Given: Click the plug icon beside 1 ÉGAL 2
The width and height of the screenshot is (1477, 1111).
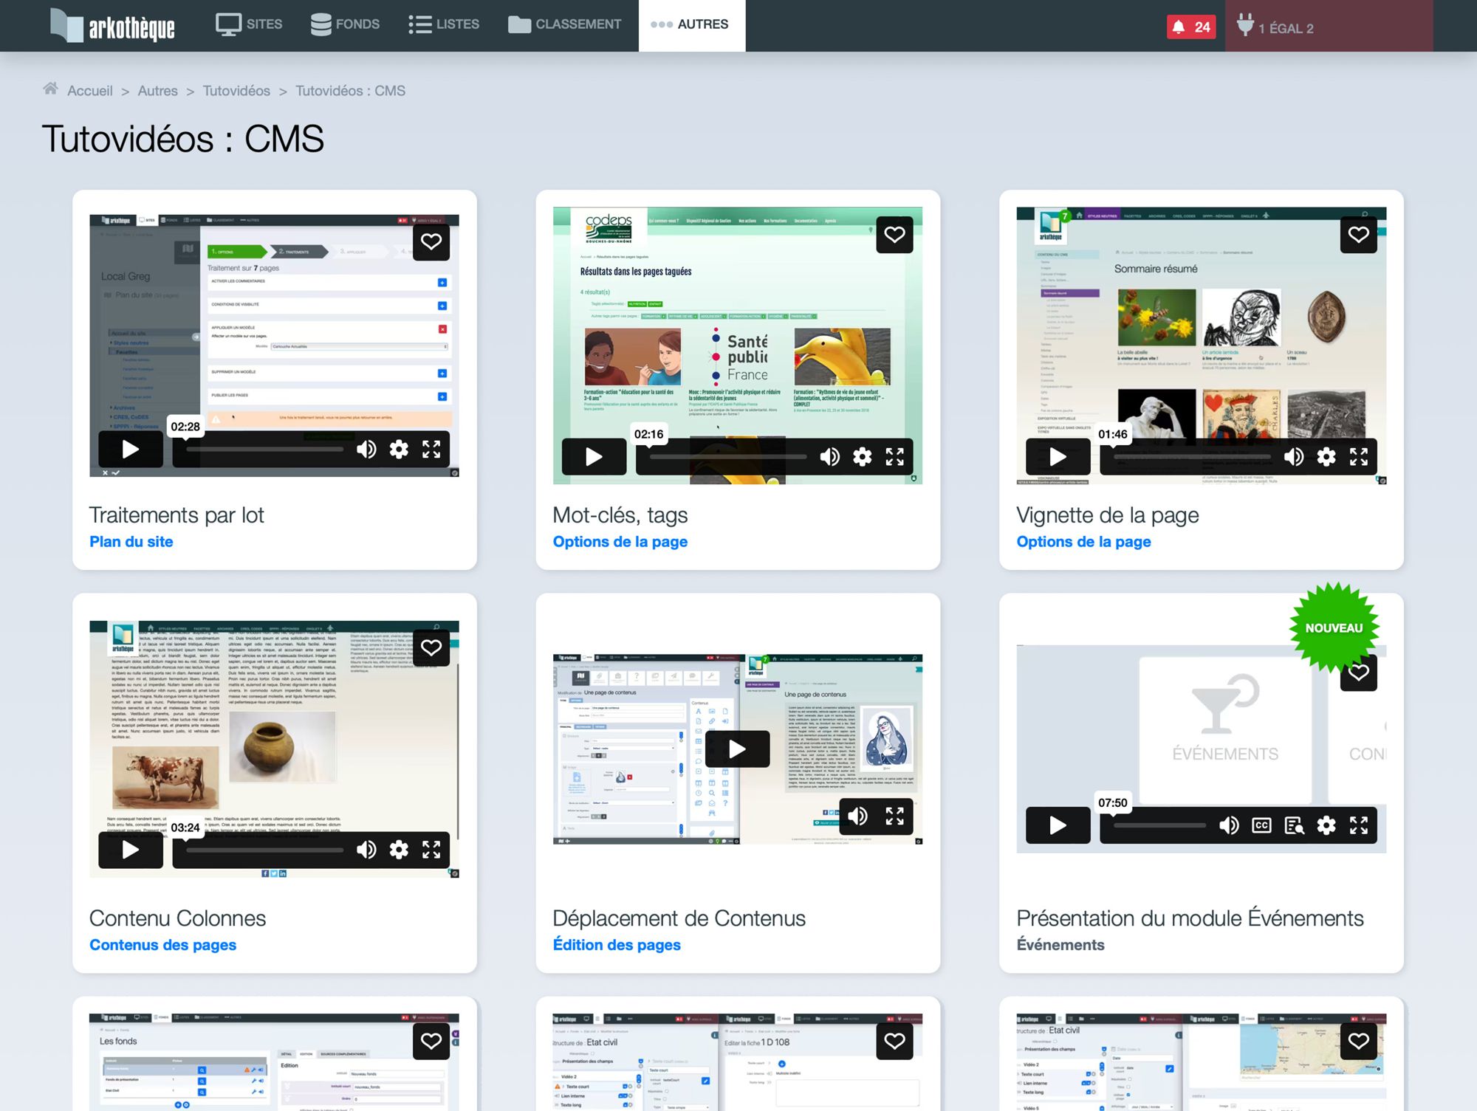Looking at the screenshot, I should (1245, 26).
